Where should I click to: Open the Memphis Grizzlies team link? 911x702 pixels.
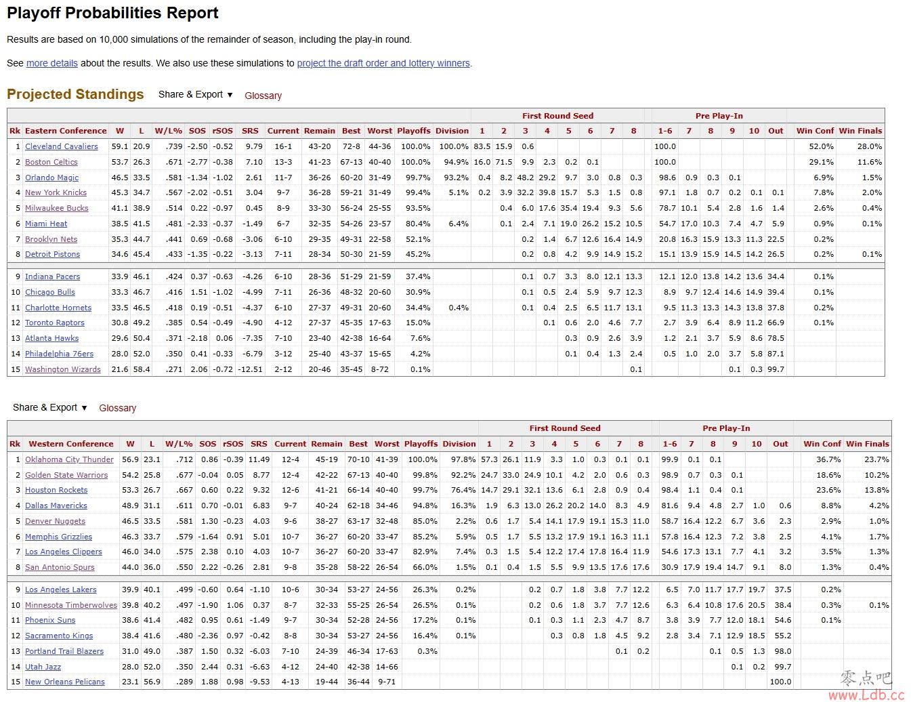click(x=59, y=537)
